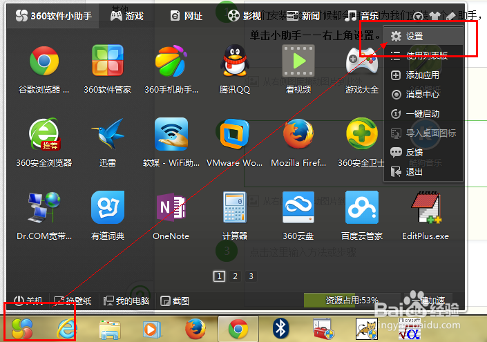The image size is (487, 342).
Task: Open red toolbox icon on taskbar
Action: coord(323,329)
